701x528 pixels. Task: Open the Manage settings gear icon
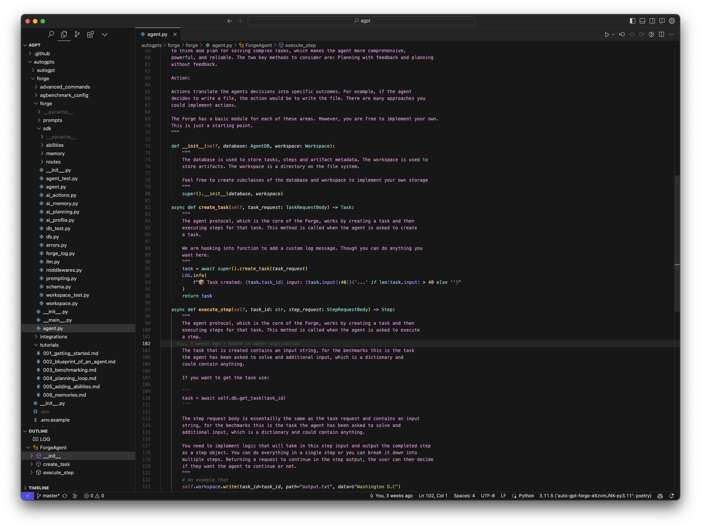click(x=672, y=21)
